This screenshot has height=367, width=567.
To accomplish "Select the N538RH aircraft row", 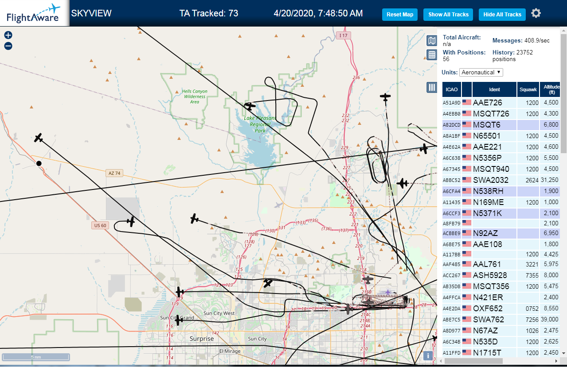I will coord(501,191).
